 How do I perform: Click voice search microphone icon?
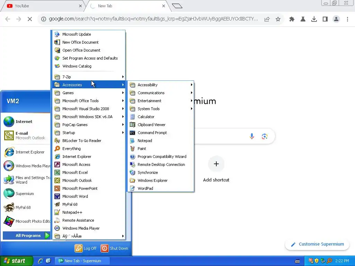pos(252,136)
